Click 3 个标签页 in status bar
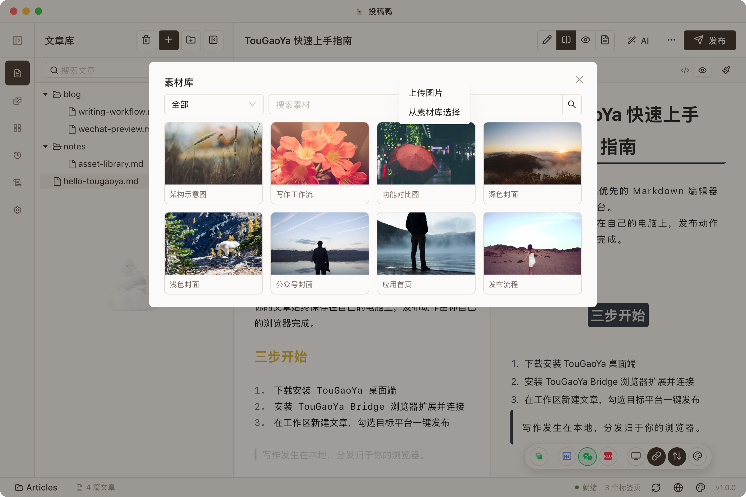 pyautogui.click(x=623, y=487)
